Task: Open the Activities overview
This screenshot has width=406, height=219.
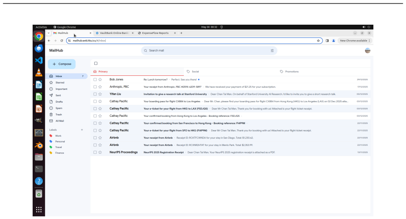Action: [x=41, y=27]
